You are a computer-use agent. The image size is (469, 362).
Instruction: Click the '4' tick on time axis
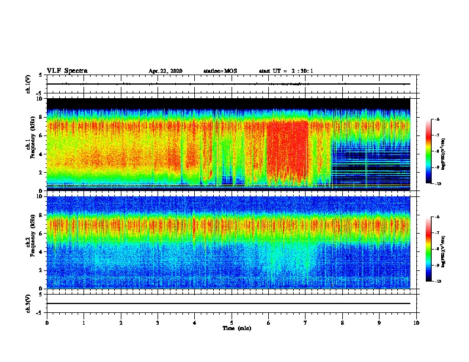point(195,323)
